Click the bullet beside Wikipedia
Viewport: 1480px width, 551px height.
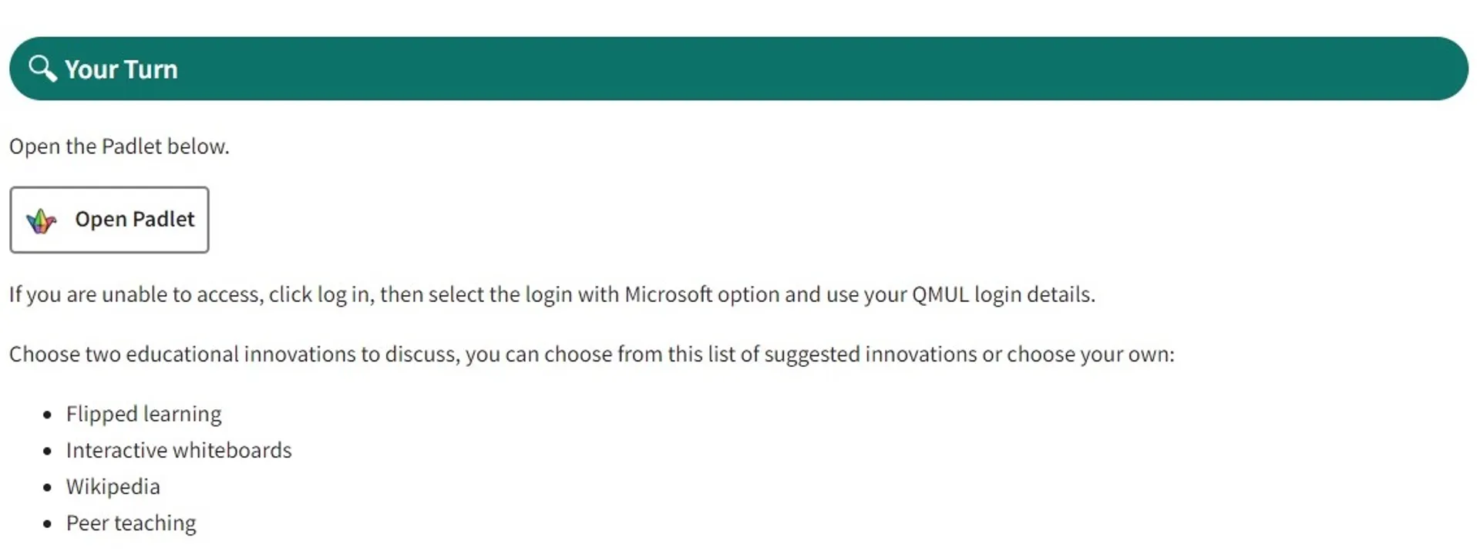coord(48,488)
